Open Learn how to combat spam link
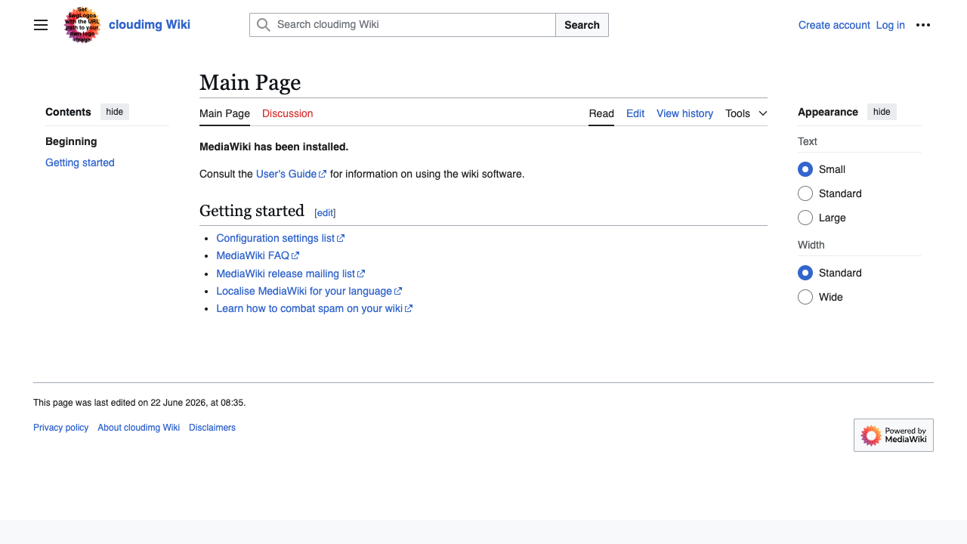967x544 pixels. tap(314, 308)
